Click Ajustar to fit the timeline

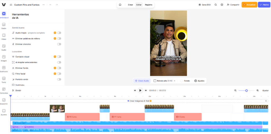[265, 90]
